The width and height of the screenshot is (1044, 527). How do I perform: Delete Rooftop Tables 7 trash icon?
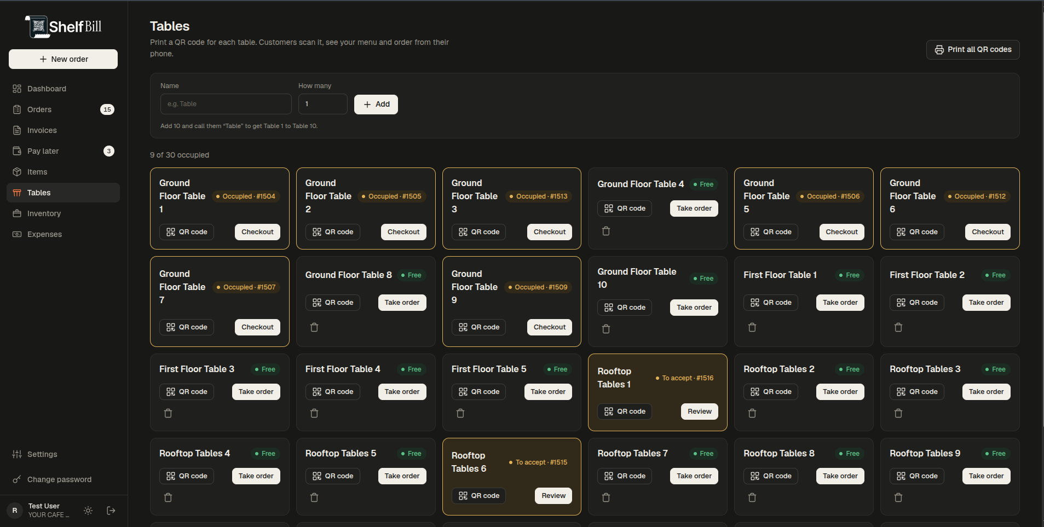click(606, 497)
